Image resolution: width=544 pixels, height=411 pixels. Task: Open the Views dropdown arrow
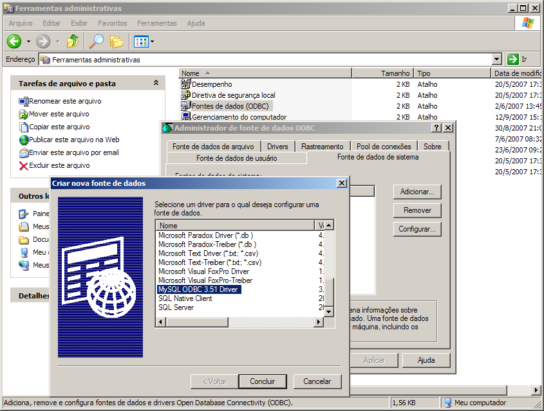click(152, 42)
